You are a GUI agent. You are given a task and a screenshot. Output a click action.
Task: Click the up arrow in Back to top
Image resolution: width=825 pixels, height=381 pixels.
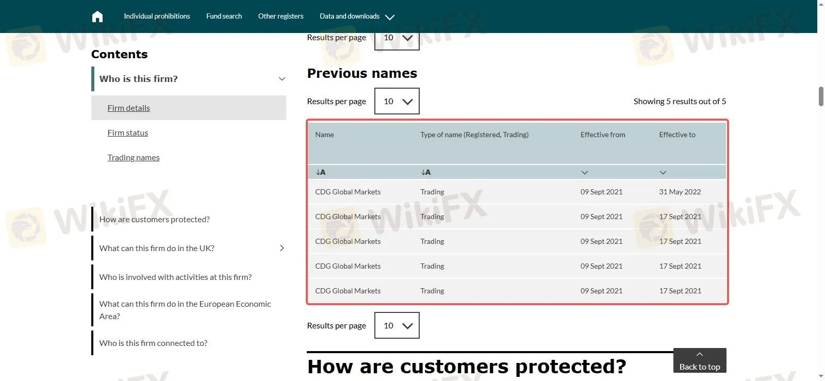click(700, 354)
